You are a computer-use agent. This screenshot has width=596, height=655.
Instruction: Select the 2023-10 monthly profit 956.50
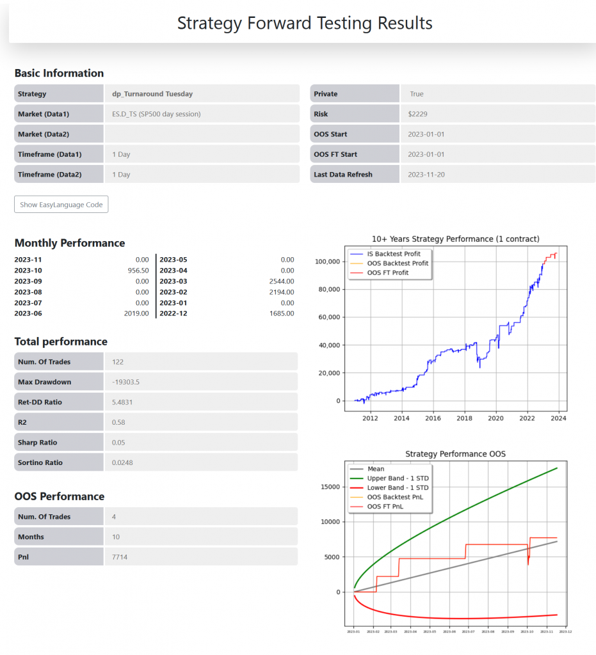pyautogui.click(x=138, y=271)
